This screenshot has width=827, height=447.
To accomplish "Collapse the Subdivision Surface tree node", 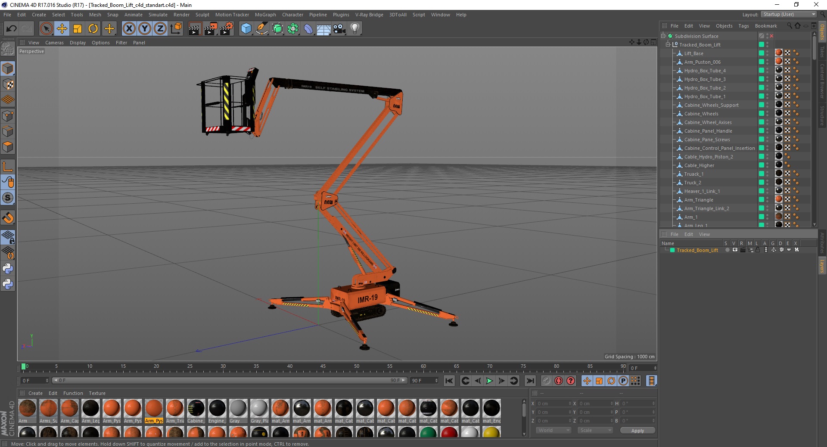I will [663, 36].
